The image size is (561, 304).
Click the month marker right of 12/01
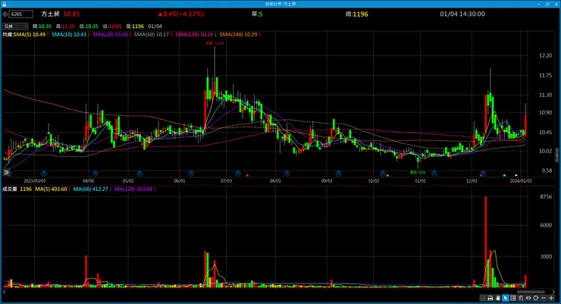[484, 173]
